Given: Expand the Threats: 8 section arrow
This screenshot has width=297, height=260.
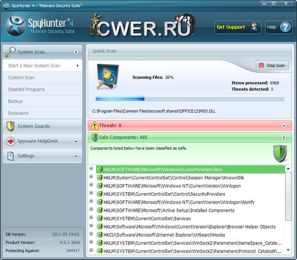Looking at the screenshot, I should 284,126.
